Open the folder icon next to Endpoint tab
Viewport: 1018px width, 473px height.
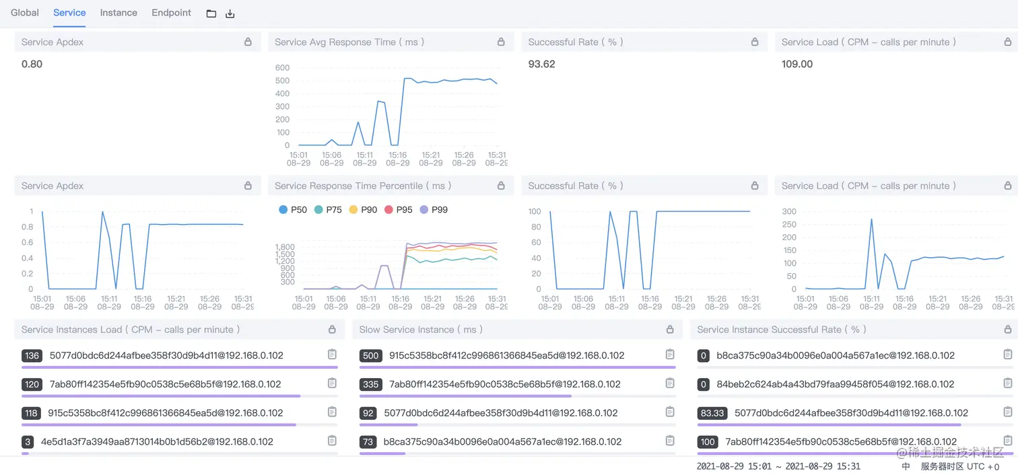(x=211, y=13)
